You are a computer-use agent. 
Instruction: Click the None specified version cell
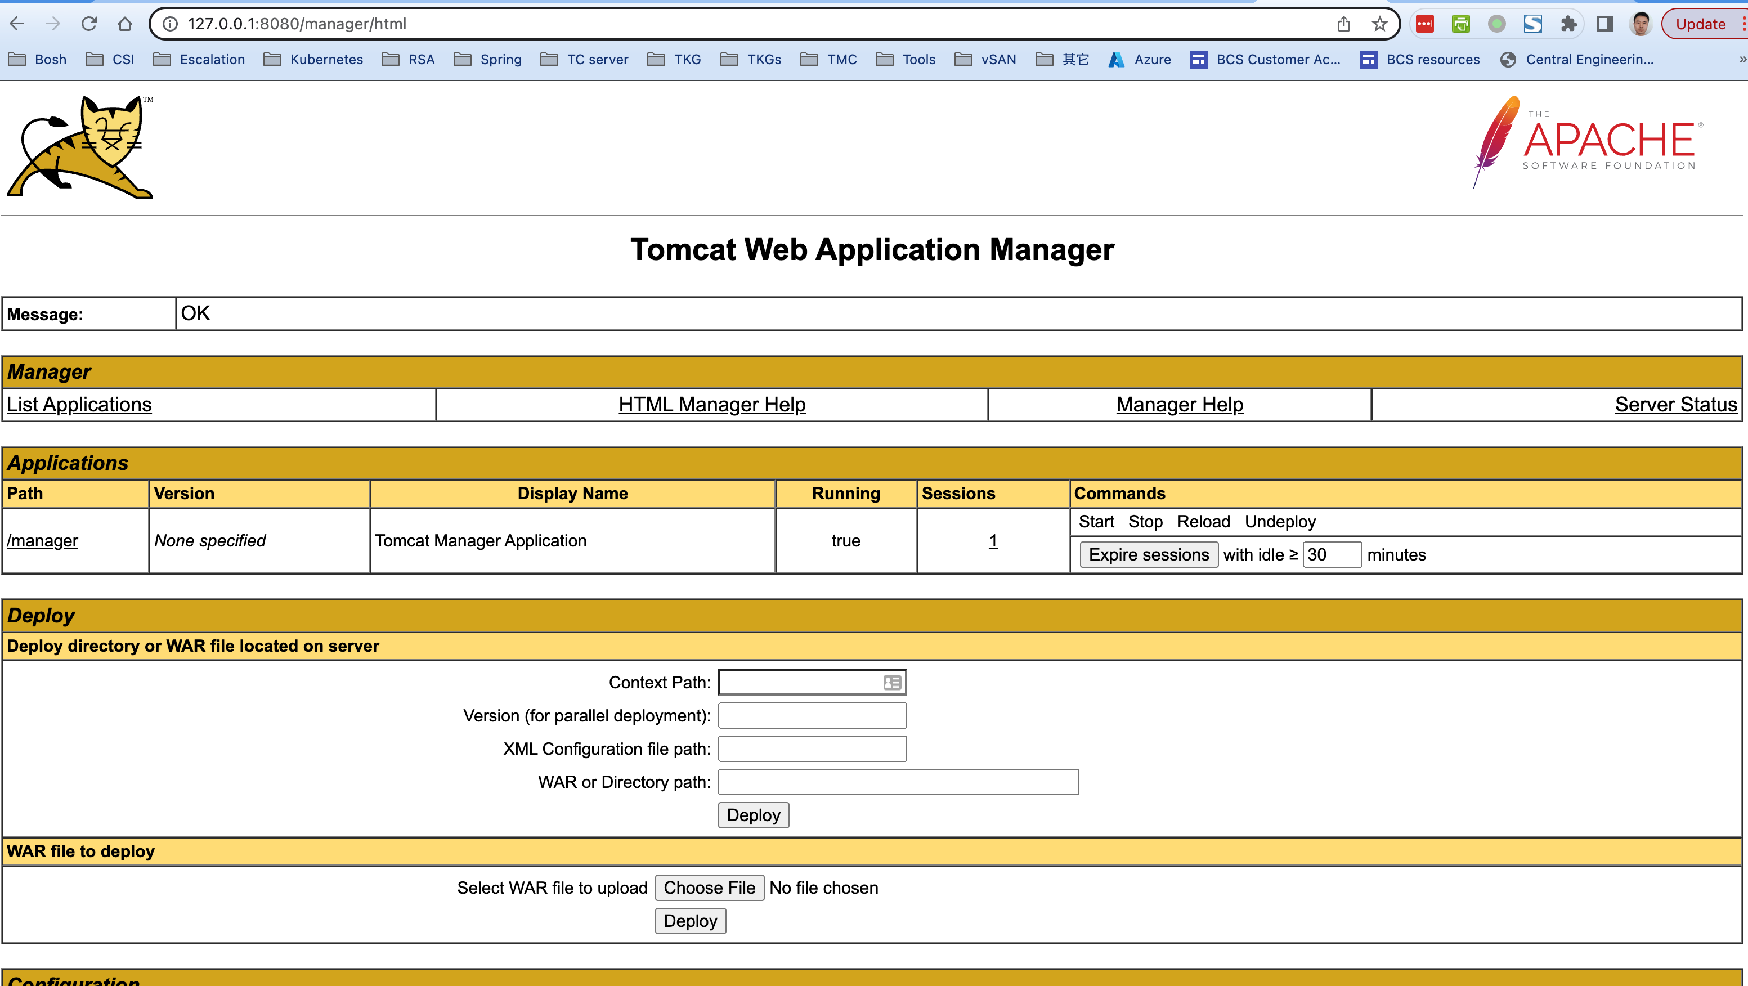[x=210, y=541]
